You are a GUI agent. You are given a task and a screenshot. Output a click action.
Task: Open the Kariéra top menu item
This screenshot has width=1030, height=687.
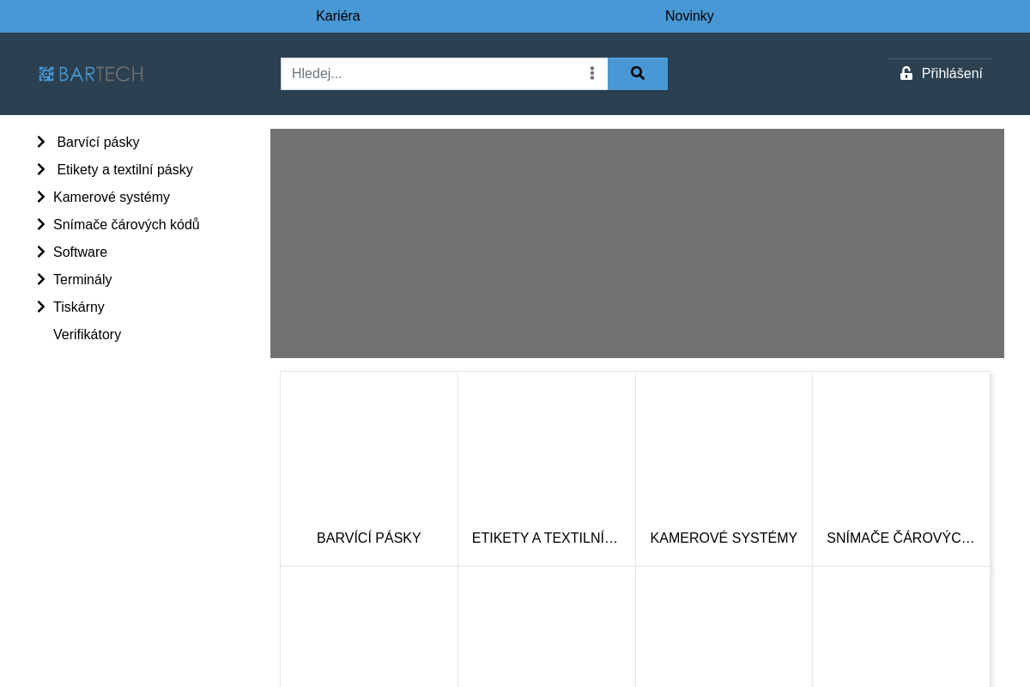pos(338,16)
